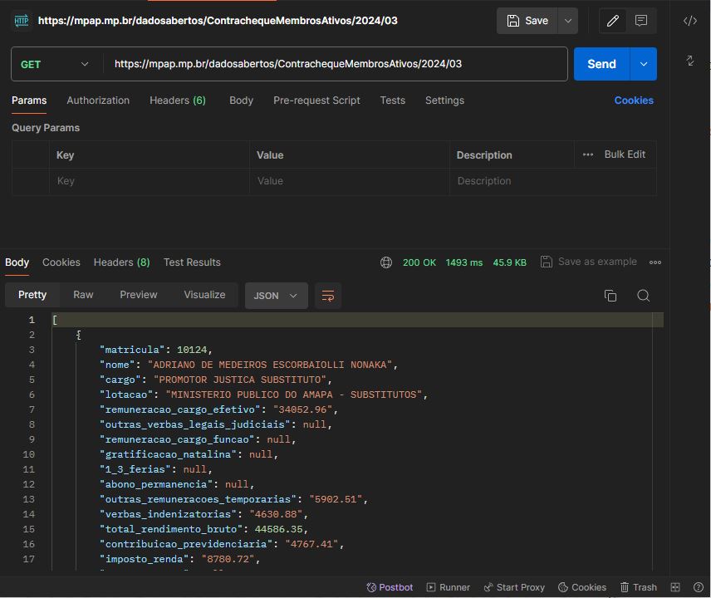Search the response with magnifier icon
Screen dimensions: 711x598
pos(643,296)
